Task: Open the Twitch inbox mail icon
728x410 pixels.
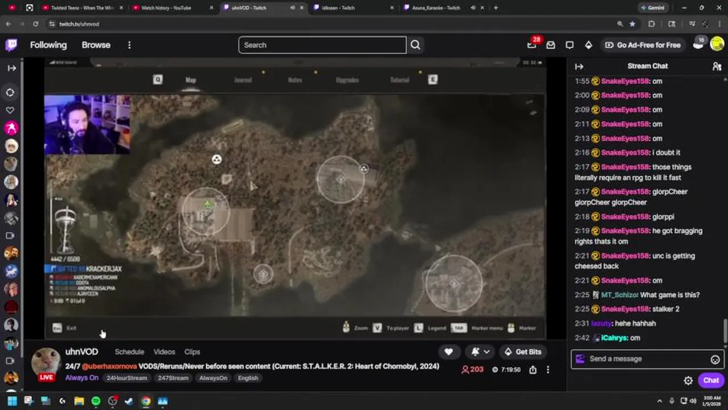Action: pyautogui.click(x=550, y=45)
